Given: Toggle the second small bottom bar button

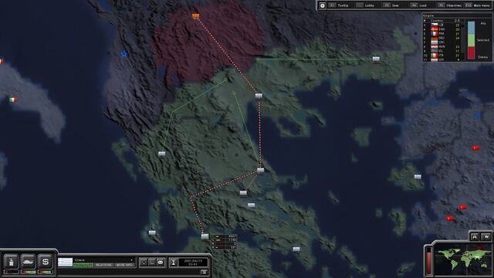Looking at the screenshot, I should (152, 263).
